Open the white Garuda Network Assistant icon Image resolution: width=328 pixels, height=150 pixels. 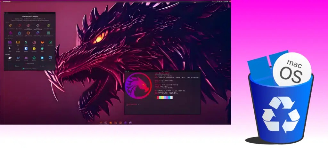click(x=38, y=26)
